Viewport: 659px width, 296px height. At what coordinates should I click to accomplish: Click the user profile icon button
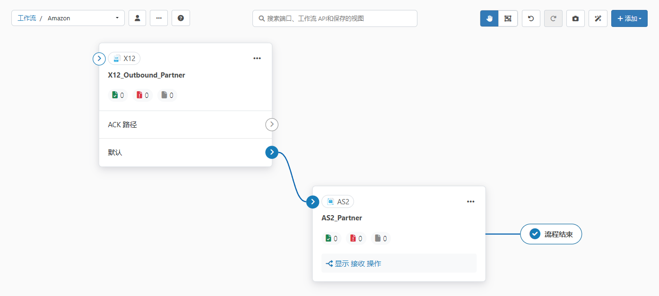[x=137, y=18]
